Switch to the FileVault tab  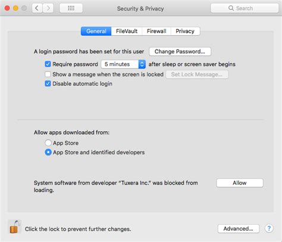coord(127,31)
